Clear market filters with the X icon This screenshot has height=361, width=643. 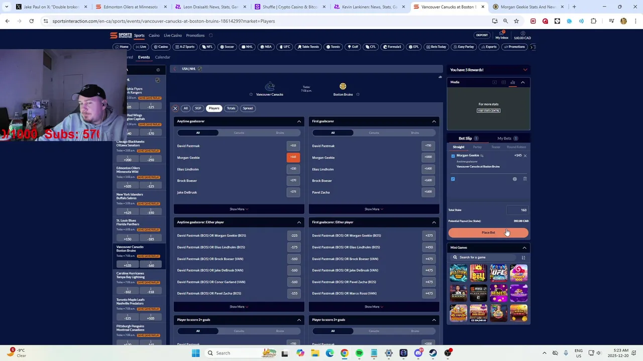point(175,108)
